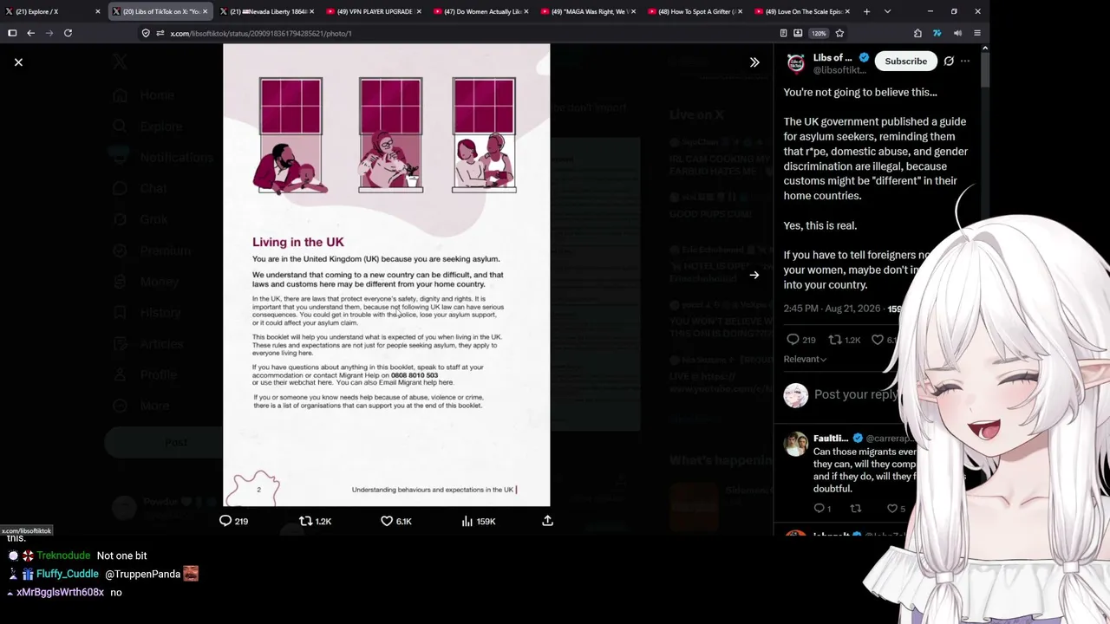Subscribe to Libs of TikTok
The width and height of the screenshot is (1110, 624).
pyautogui.click(x=905, y=62)
